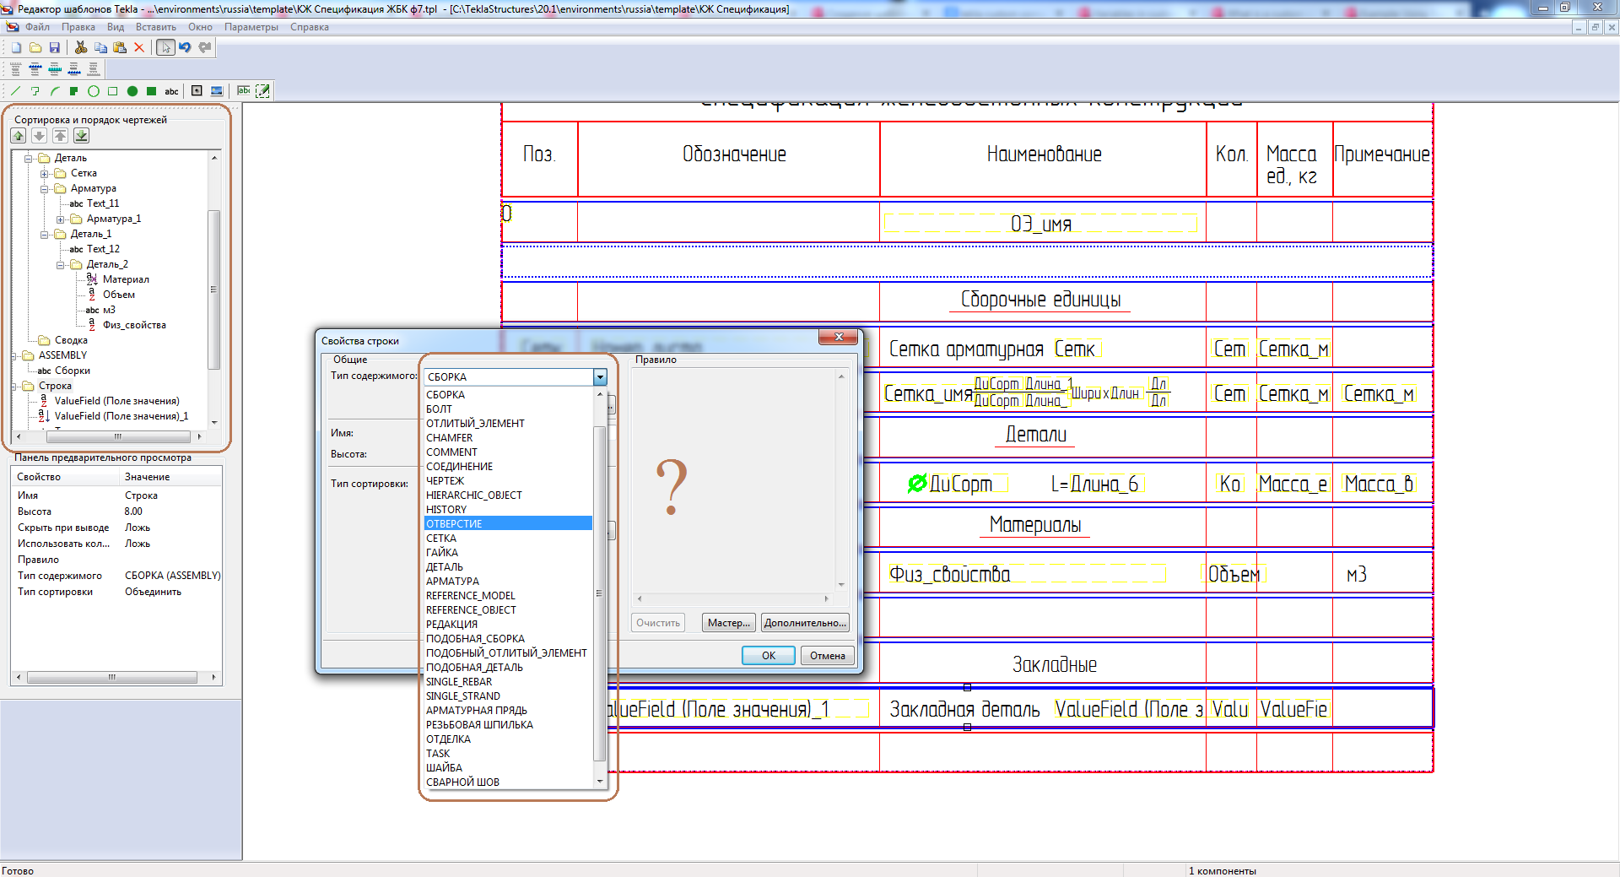
Task: Choose ДЕТАЛЬ from the content type list
Action: (x=445, y=567)
